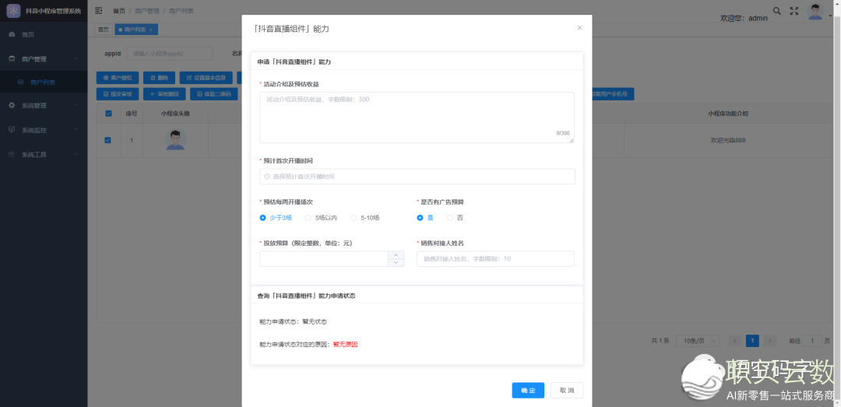
Task: Click the toolbox icon for 系统工具
Action: coord(12,154)
